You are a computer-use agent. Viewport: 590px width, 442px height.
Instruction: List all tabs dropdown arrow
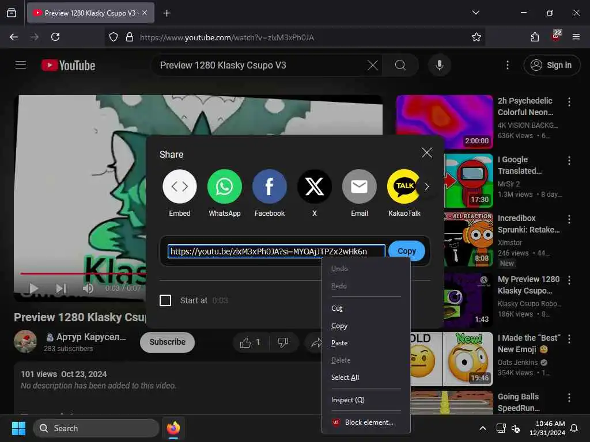tap(475, 13)
